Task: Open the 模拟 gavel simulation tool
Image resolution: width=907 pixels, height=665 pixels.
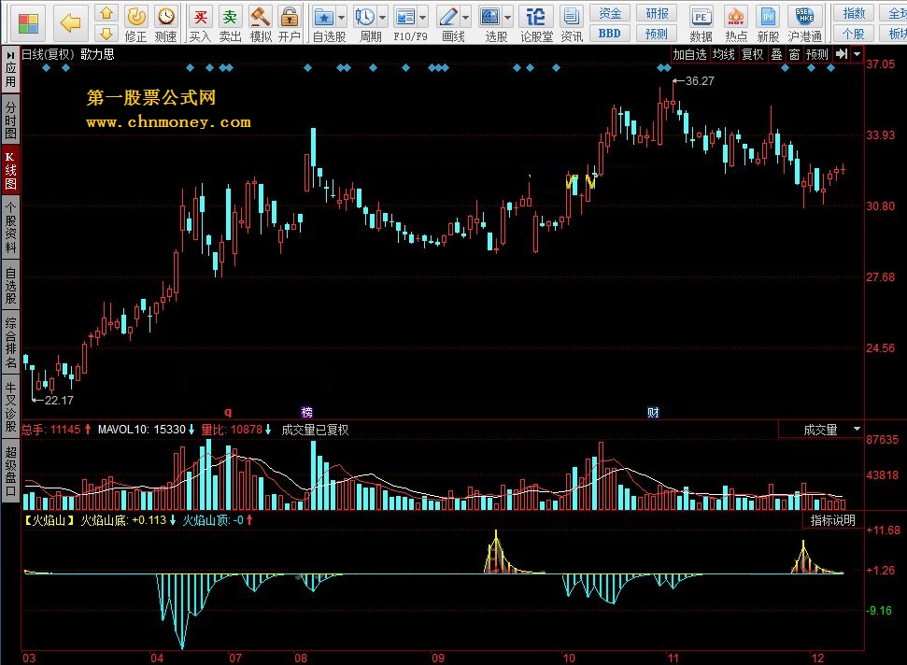Action: pos(261,17)
